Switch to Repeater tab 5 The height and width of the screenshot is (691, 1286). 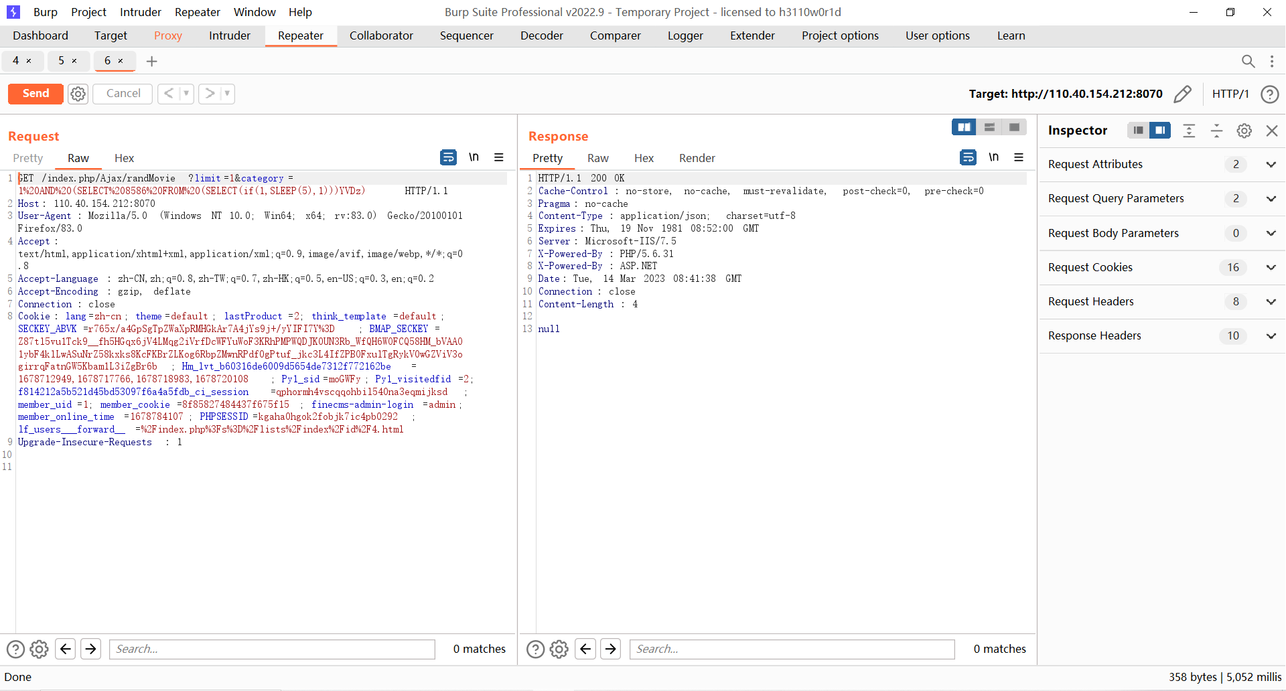[61, 61]
